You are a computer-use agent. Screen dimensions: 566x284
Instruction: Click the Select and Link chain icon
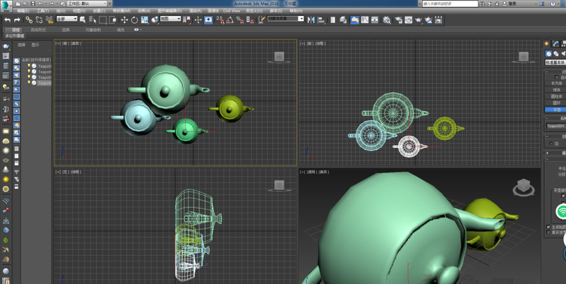pyautogui.click(x=29, y=19)
